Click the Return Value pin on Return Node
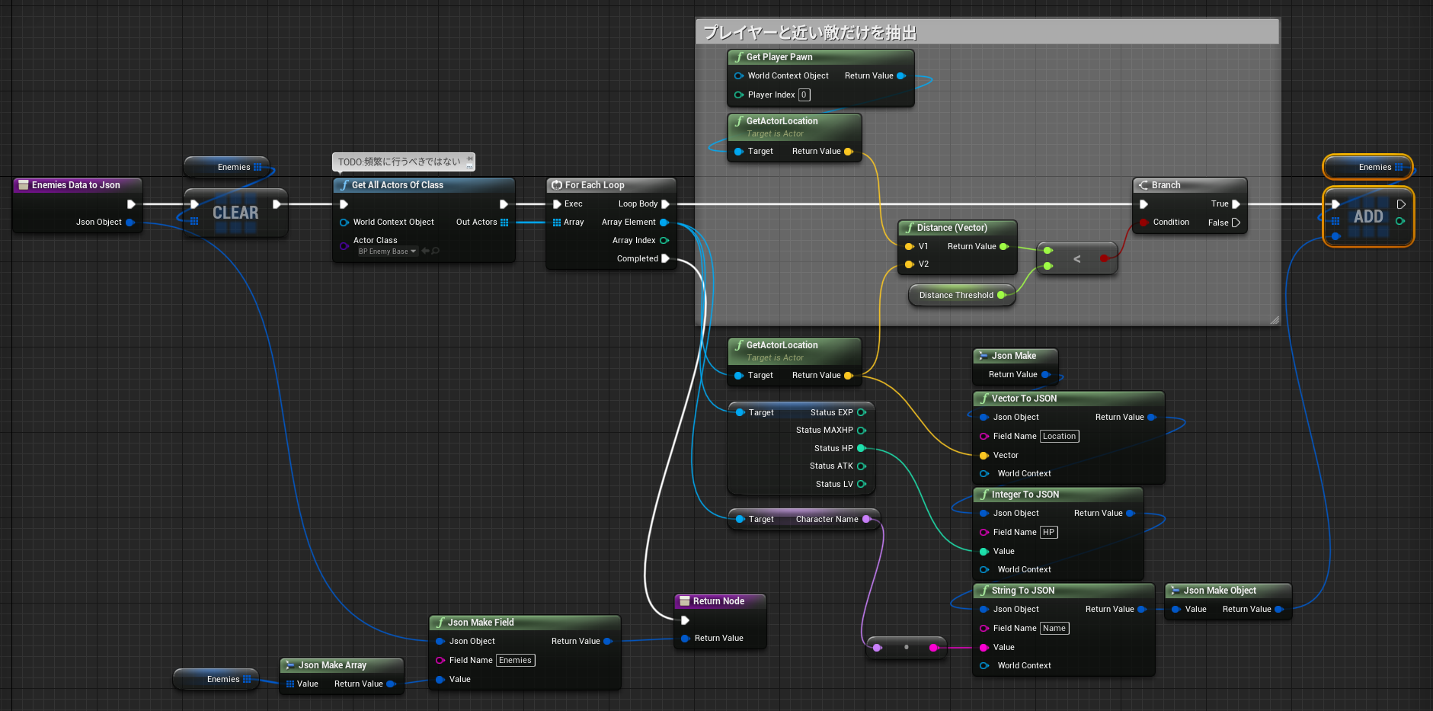Image resolution: width=1433 pixels, height=711 pixels. click(685, 639)
